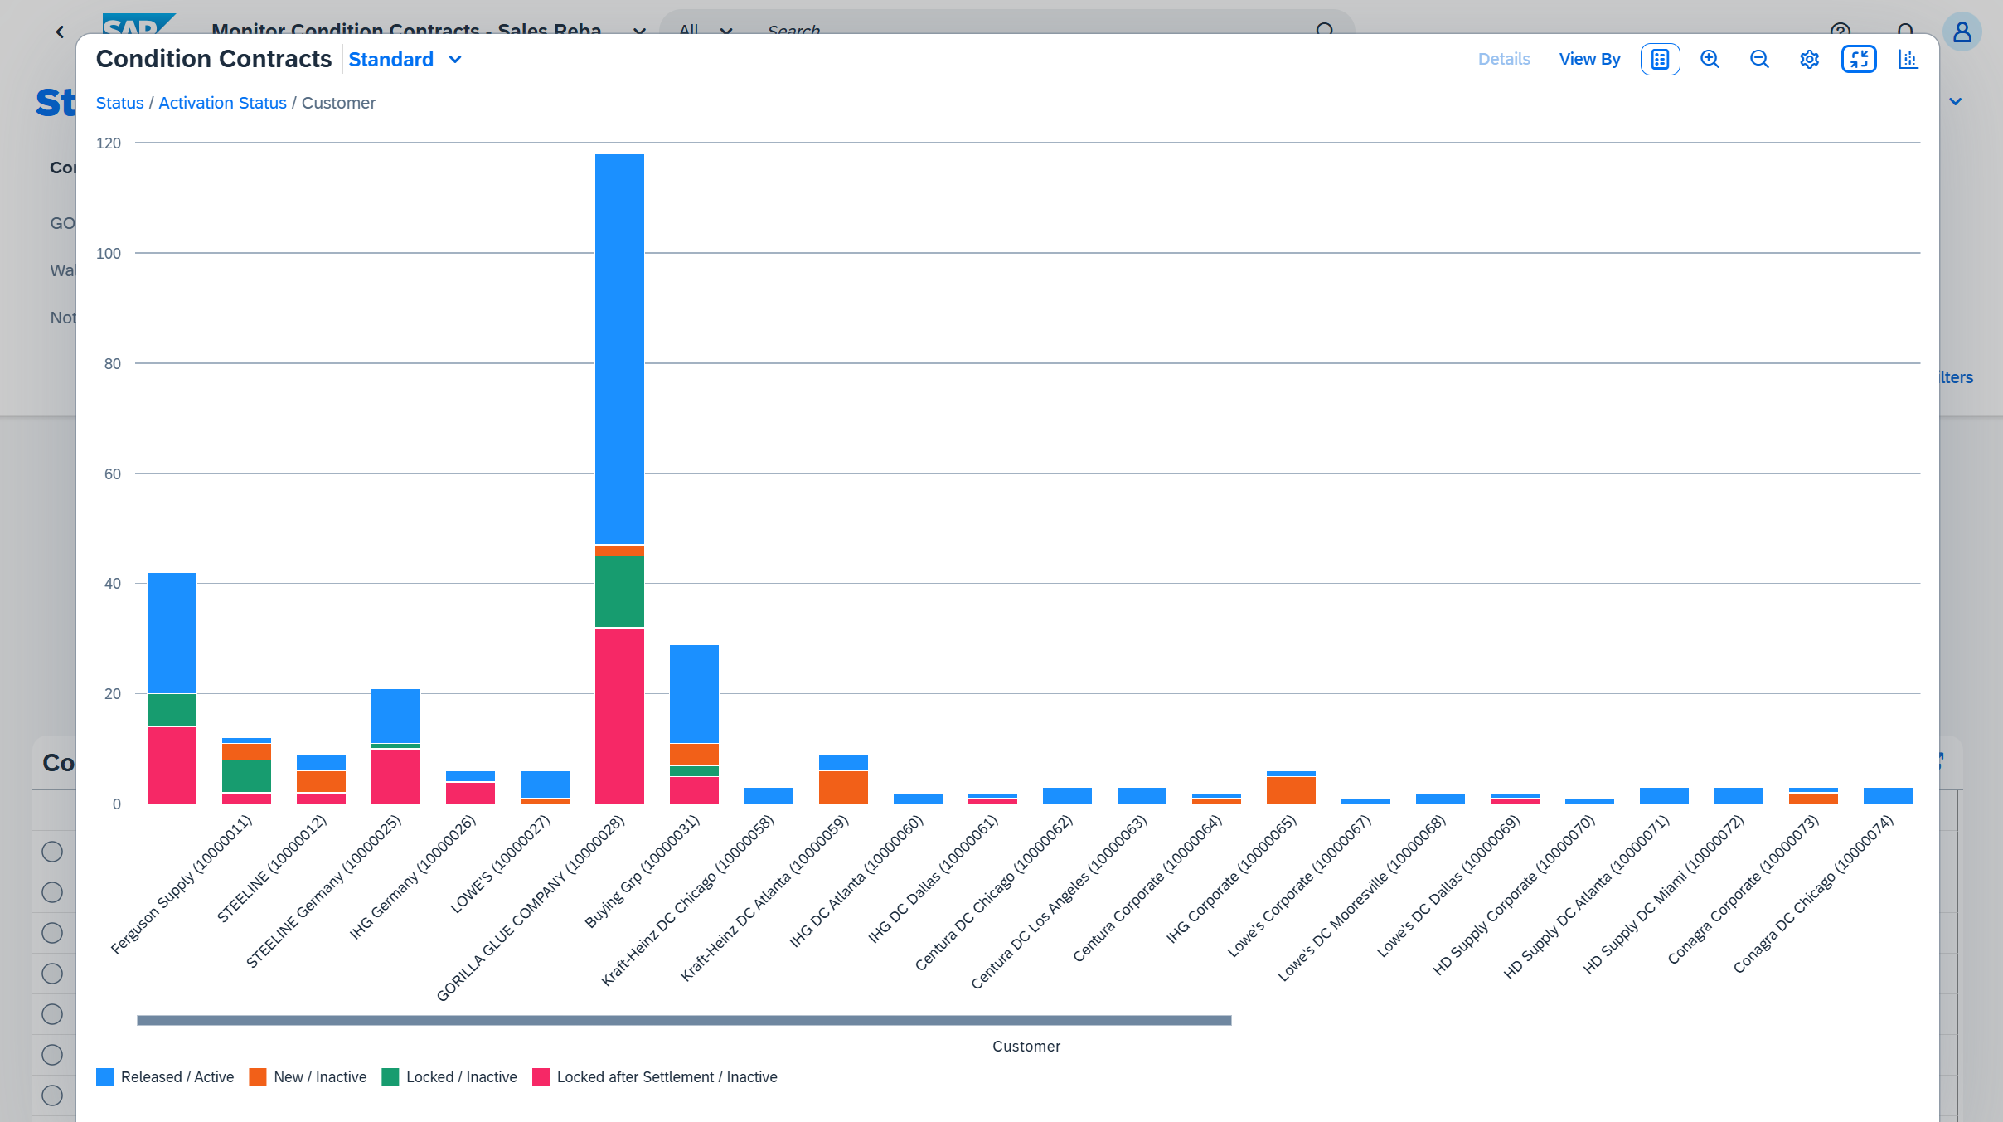
Task: Open chart type selector icon
Action: click(x=1908, y=59)
